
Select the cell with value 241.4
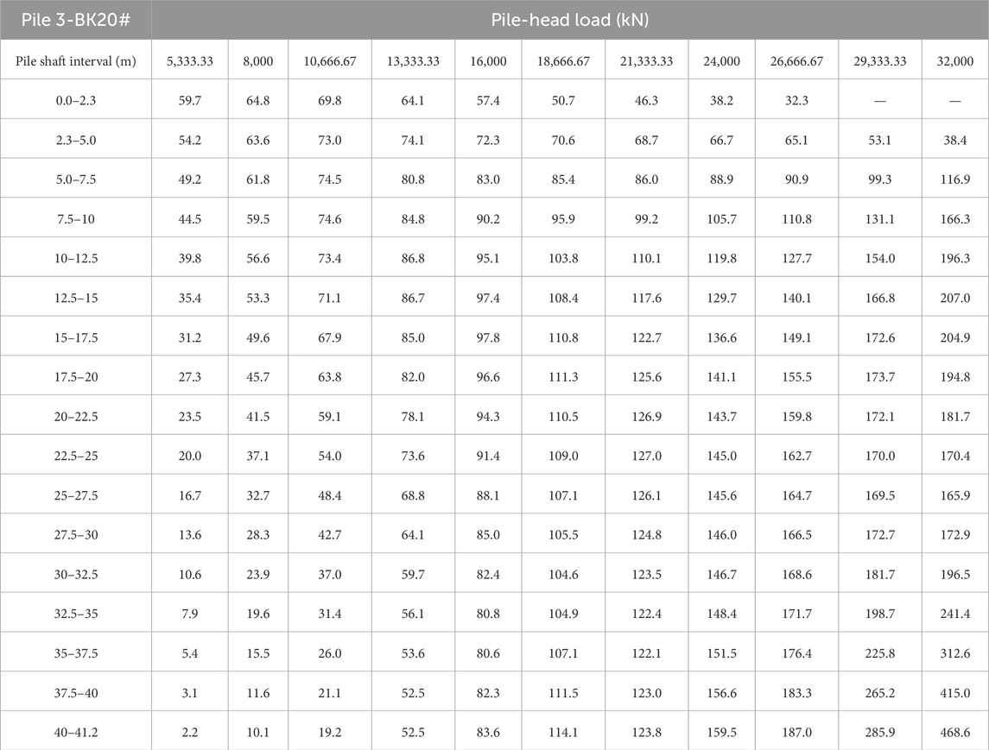[x=955, y=614]
